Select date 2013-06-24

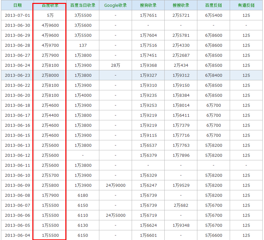pyautogui.click(x=17, y=65)
